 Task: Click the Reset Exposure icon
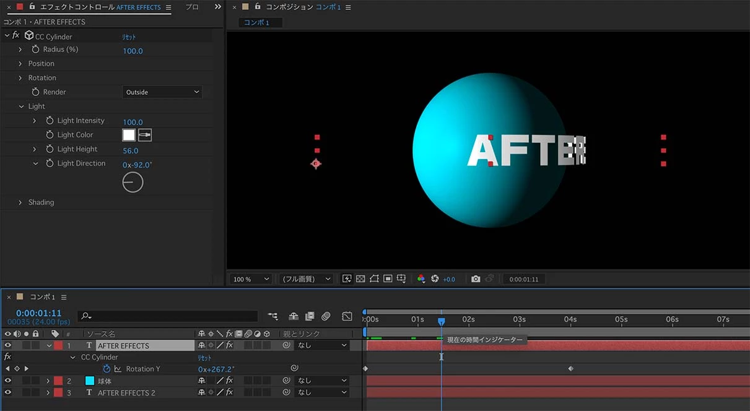435,279
